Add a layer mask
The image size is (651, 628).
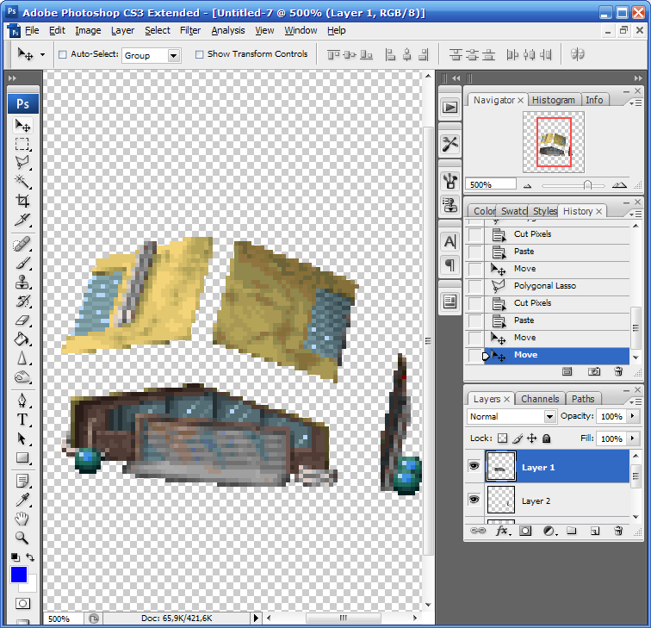pos(525,531)
